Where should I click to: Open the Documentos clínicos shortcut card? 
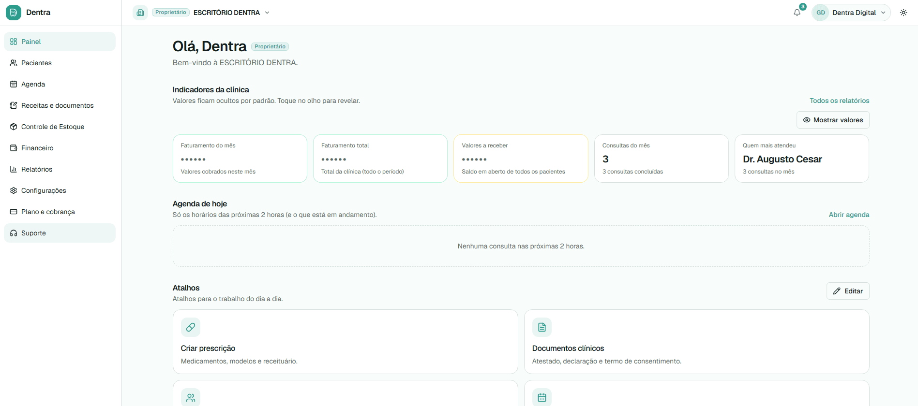[697, 342]
